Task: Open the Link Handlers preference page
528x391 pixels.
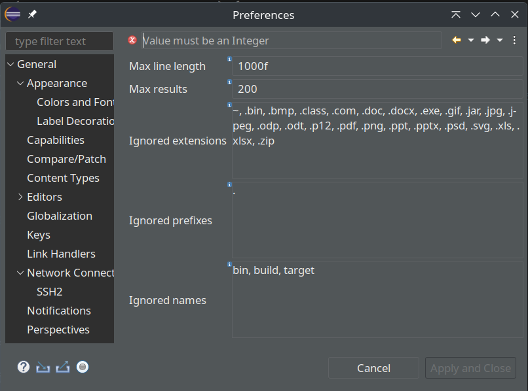Action: click(x=61, y=254)
